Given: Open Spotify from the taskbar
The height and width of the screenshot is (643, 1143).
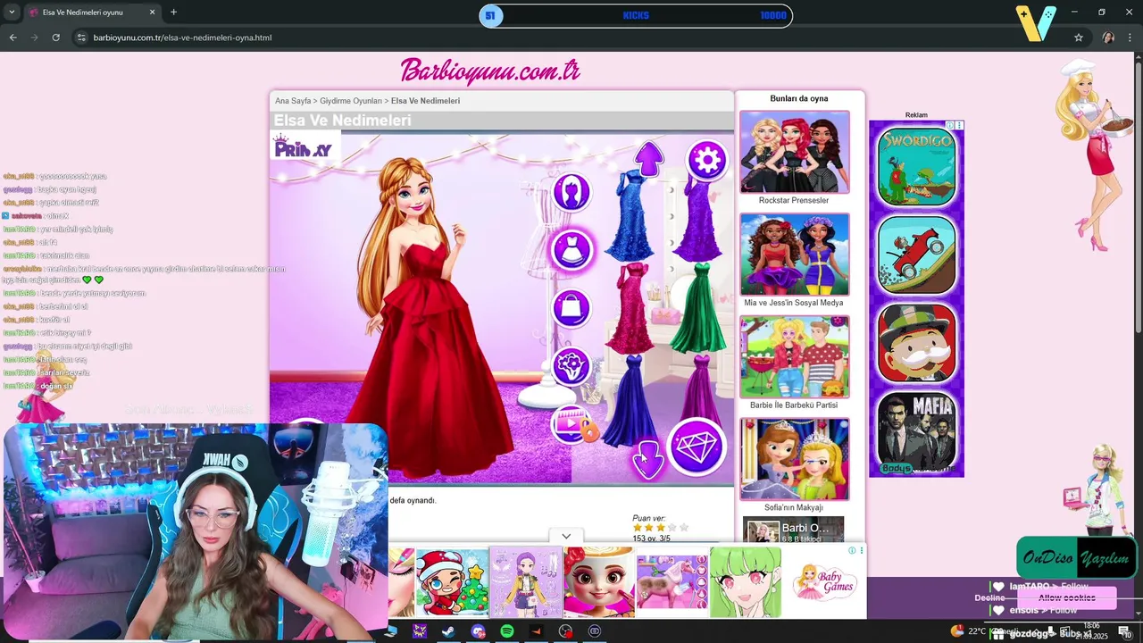Looking at the screenshot, I should [507, 631].
